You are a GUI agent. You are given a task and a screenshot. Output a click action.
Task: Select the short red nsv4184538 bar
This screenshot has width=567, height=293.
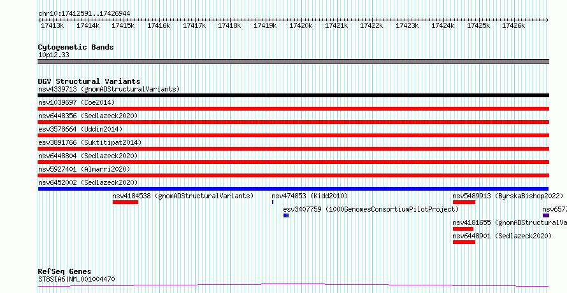pos(126,202)
